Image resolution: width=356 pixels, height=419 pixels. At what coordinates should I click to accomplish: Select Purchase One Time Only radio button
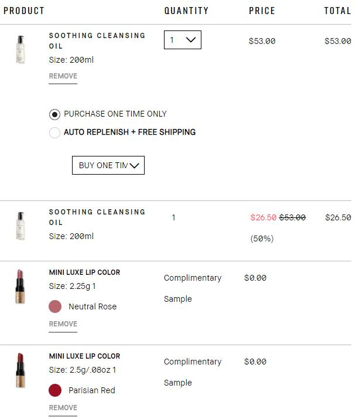(x=54, y=114)
